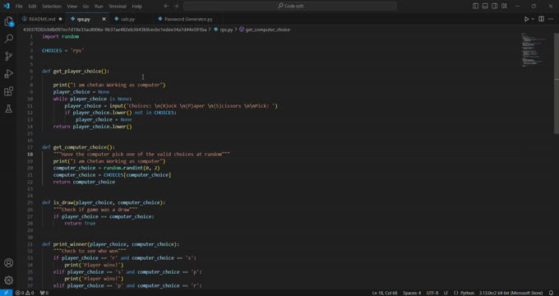Screen dimensions: 559x296
Task: Navigate forward with the right arrow
Action: pos(176,6)
